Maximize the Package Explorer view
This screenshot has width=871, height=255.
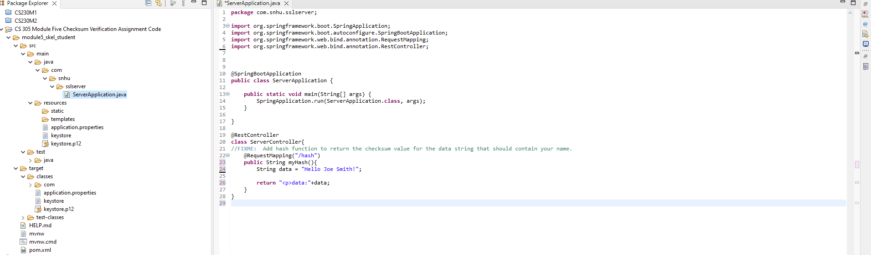point(204,3)
